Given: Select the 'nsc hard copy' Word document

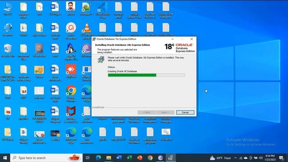Looking at the screenshot, I should click(x=55, y=94).
